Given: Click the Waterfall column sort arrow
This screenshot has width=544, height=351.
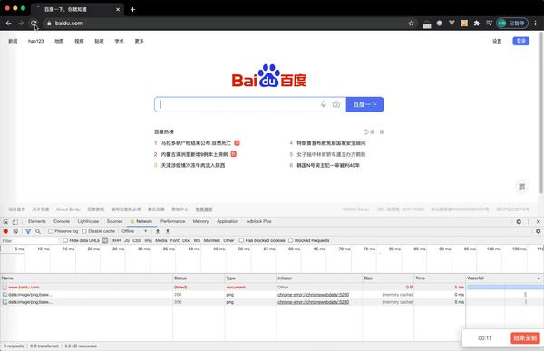Looking at the screenshot, I should click(x=539, y=278).
